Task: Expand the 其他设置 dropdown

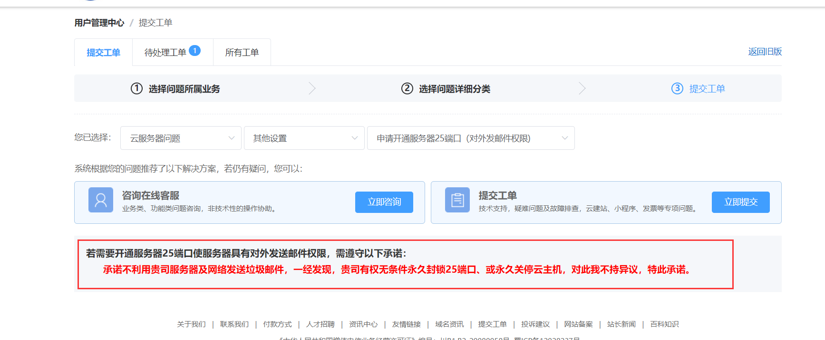Action: [x=304, y=138]
